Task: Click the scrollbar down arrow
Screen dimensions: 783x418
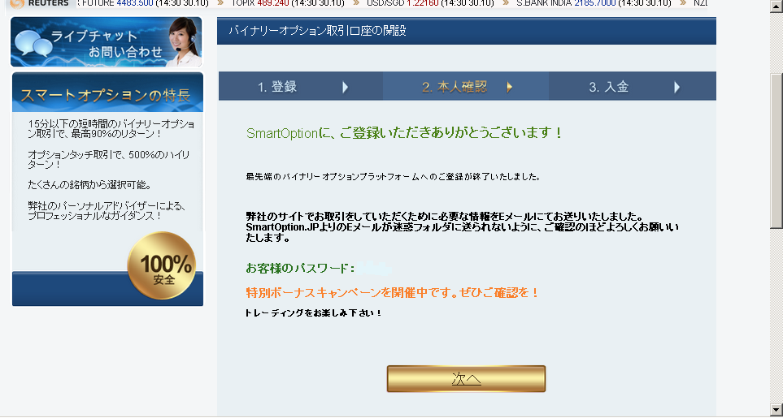Action: coord(776,409)
